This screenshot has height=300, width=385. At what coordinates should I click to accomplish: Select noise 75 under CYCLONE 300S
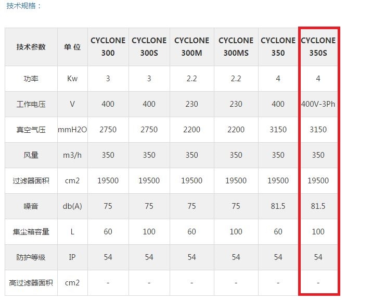(149, 206)
